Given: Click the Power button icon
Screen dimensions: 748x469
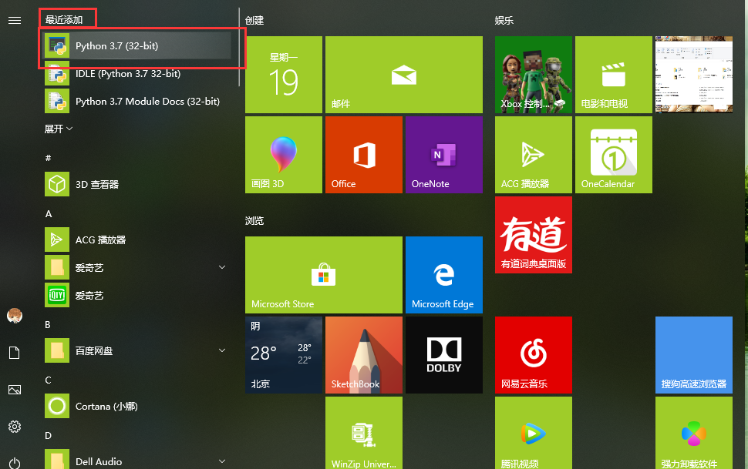Looking at the screenshot, I should (15, 463).
